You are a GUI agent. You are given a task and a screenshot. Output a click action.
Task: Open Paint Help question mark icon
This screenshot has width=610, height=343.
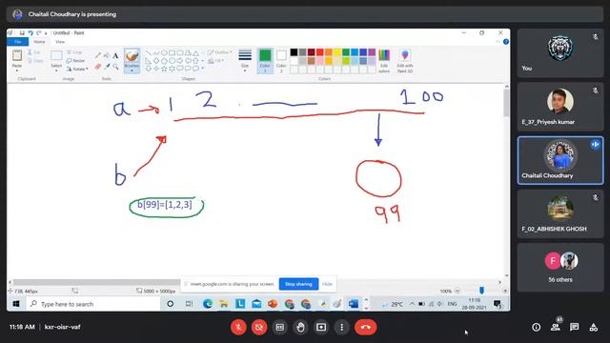coord(506,42)
